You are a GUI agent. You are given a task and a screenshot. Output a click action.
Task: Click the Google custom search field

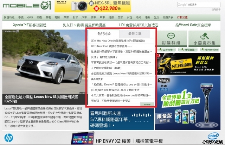199,5
